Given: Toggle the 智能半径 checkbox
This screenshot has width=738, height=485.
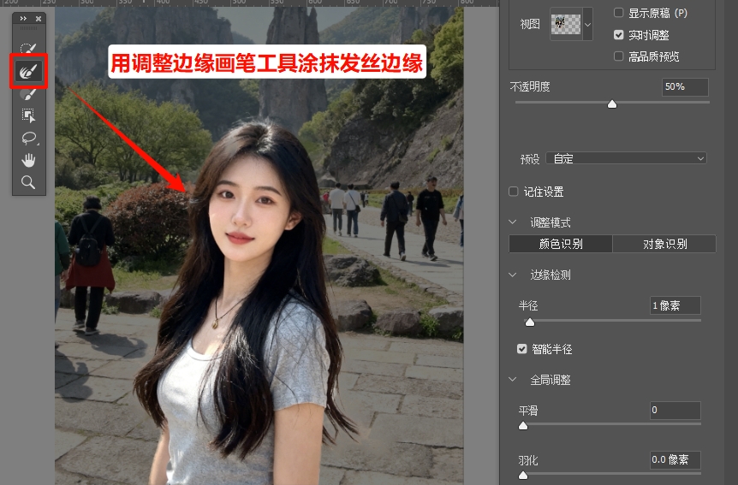Looking at the screenshot, I should click(521, 349).
